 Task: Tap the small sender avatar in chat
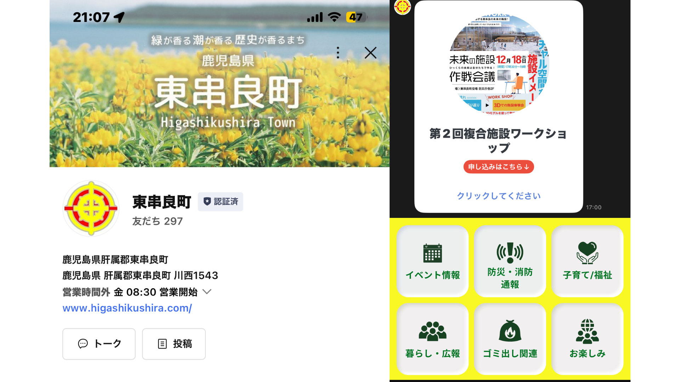click(402, 6)
